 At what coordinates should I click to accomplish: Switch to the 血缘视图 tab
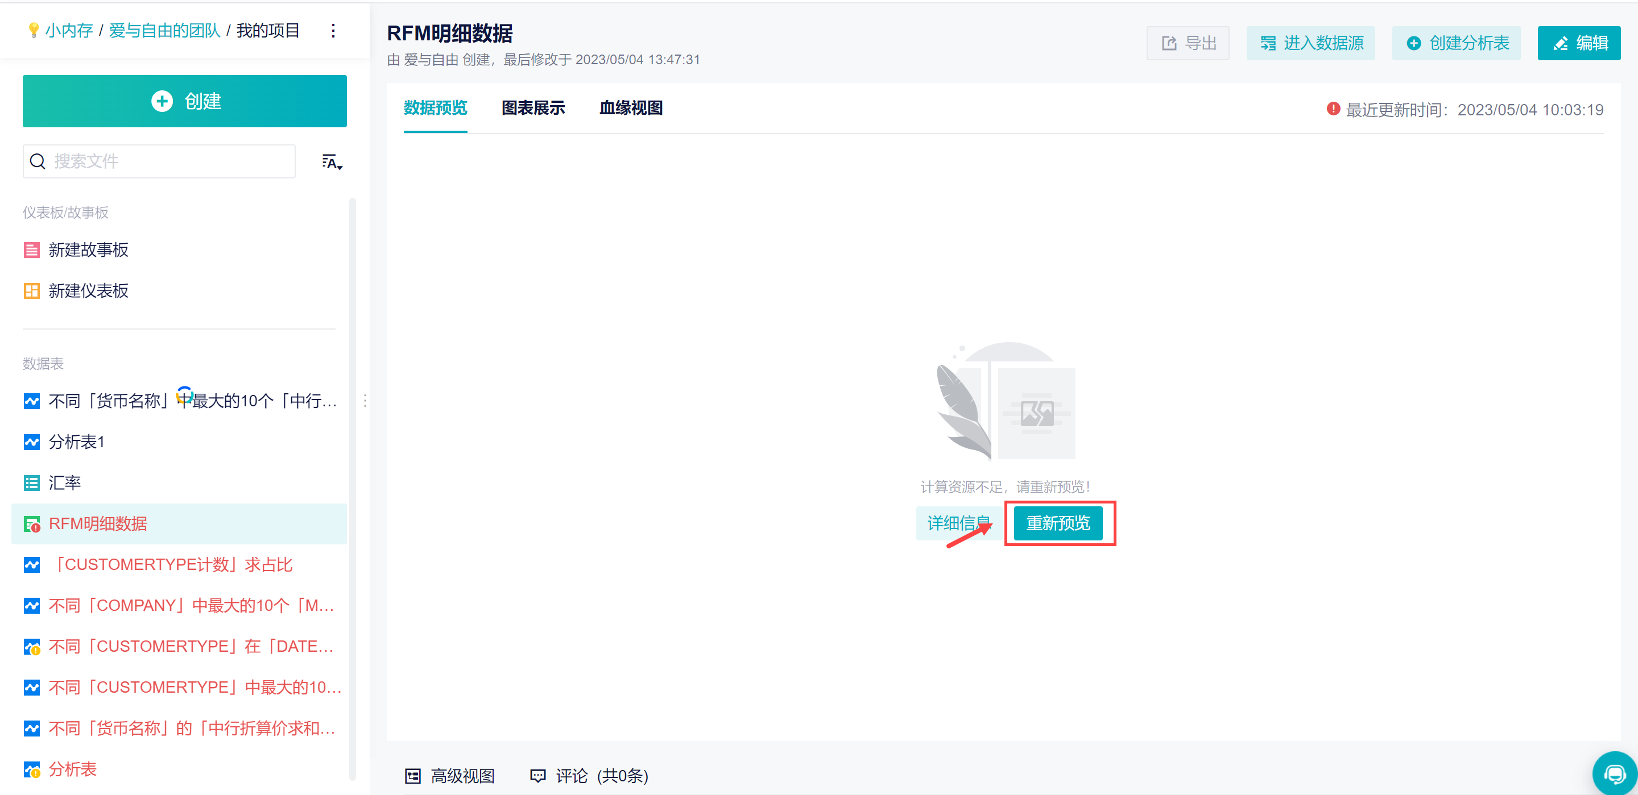(631, 108)
